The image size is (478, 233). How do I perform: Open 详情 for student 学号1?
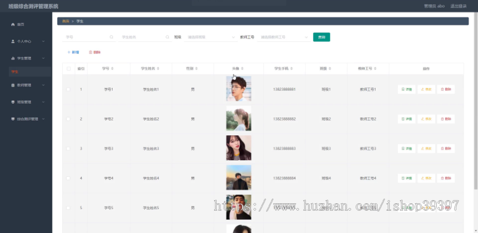click(x=407, y=89)
